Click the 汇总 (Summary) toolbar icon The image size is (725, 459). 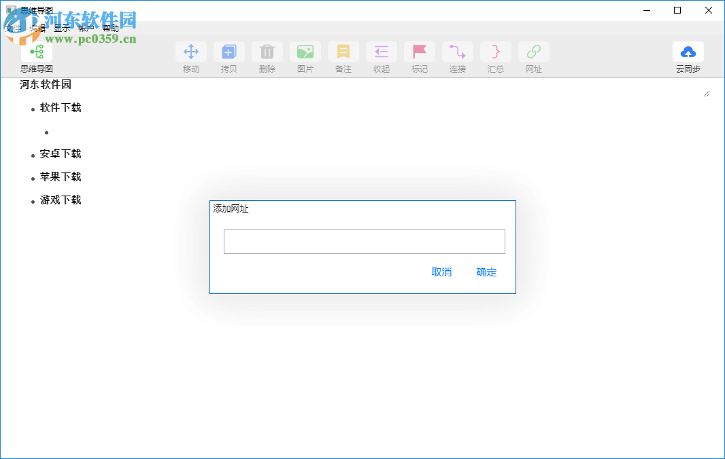click(496, 52)
